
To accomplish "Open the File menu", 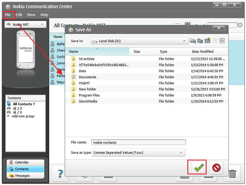I will click(8, 15).
